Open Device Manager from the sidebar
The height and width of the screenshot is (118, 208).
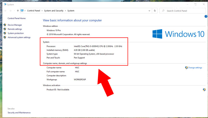pyautogui.click(x=15, y=25)
